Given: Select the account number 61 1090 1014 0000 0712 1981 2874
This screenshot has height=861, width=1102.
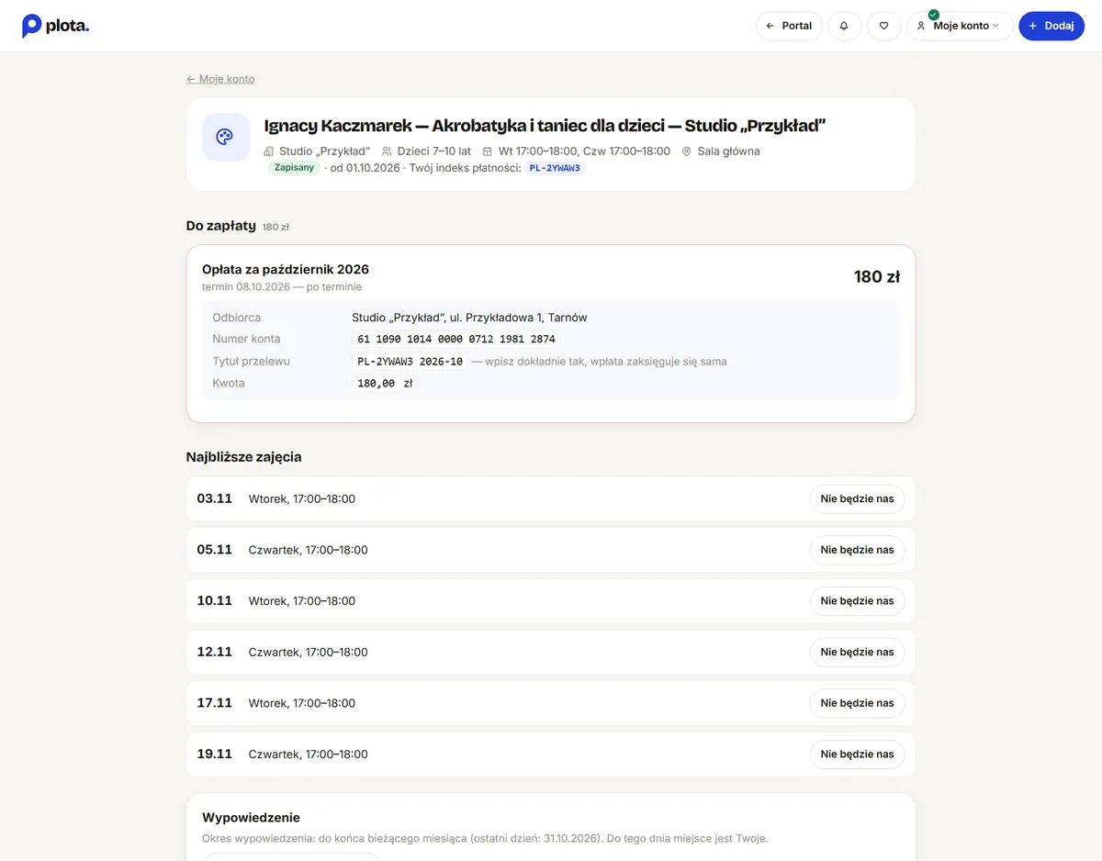Looking at the screenshot, I should click(x=456, y=340).
